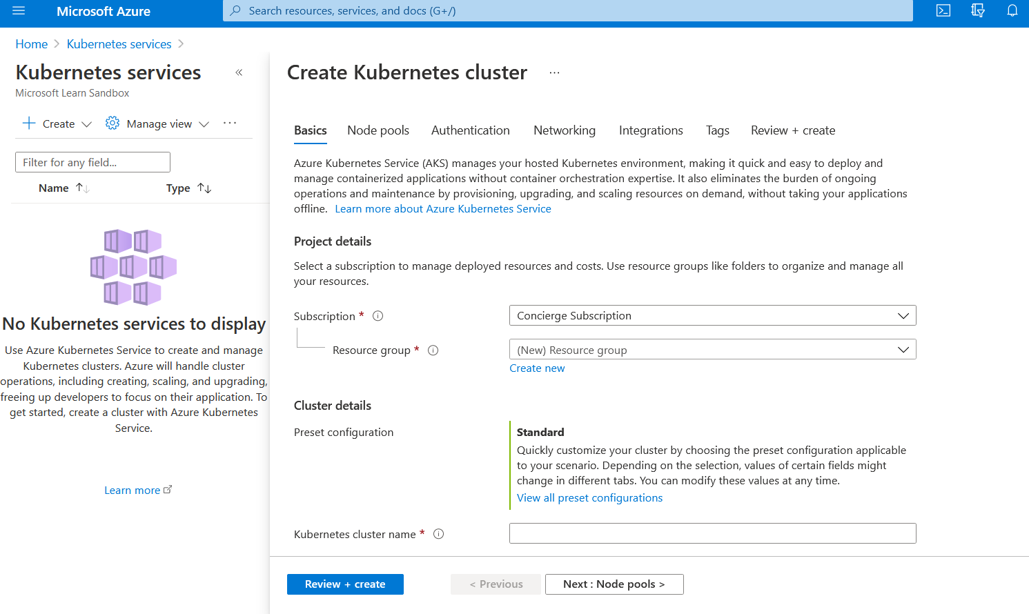Click the Standard preset configuration heading
Screen dimensions: 1029x614
(x=540, y=432)
